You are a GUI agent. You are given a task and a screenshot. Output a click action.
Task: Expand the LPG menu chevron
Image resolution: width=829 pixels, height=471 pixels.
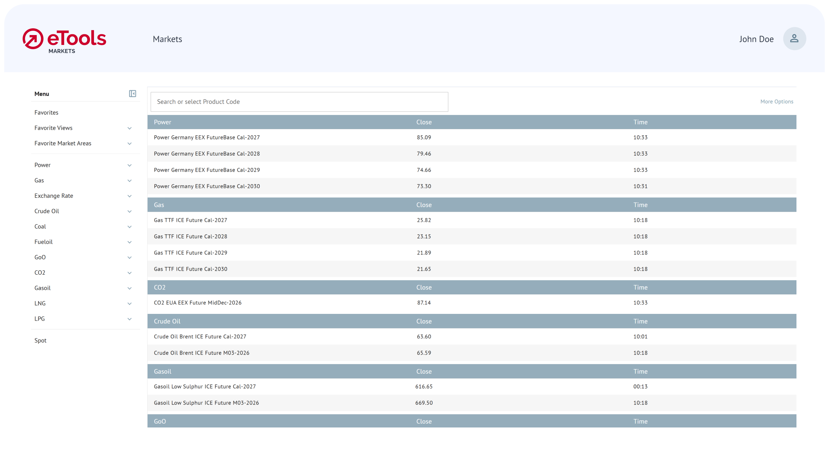129,319
